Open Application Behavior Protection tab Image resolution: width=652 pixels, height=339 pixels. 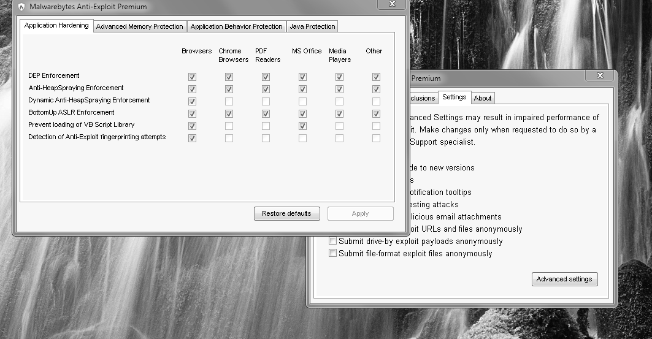(x=236, y=26)
